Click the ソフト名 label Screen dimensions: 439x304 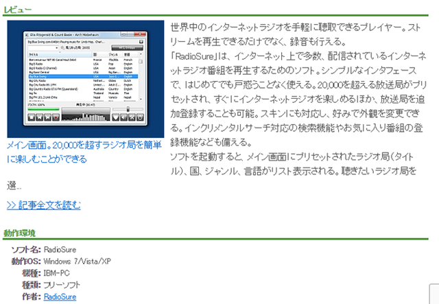click(26, 250)
